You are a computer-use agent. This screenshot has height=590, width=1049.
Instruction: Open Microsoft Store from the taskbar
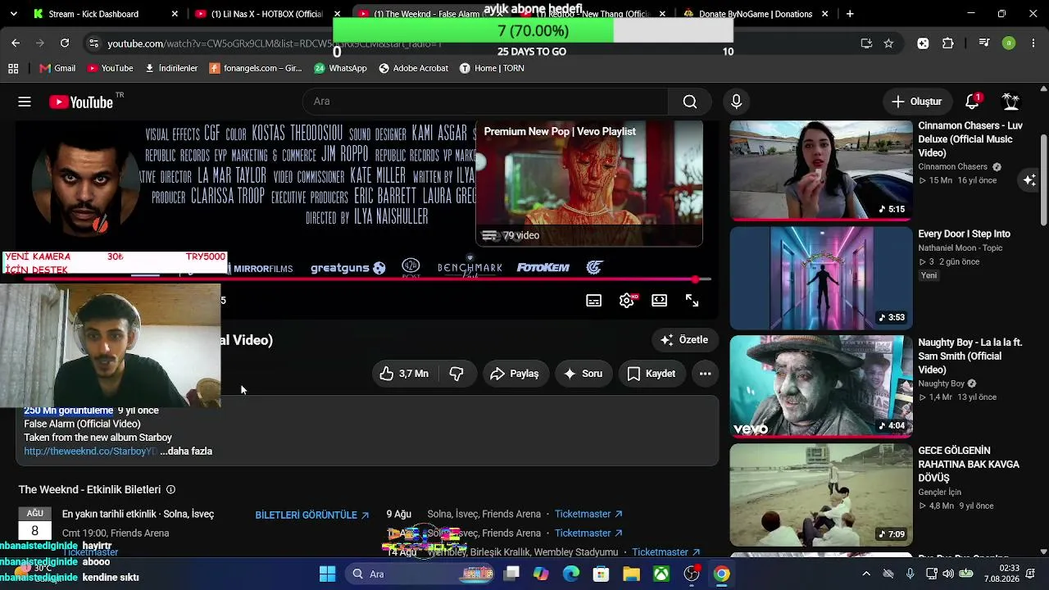pyautogui.click(x=602, y=574)
